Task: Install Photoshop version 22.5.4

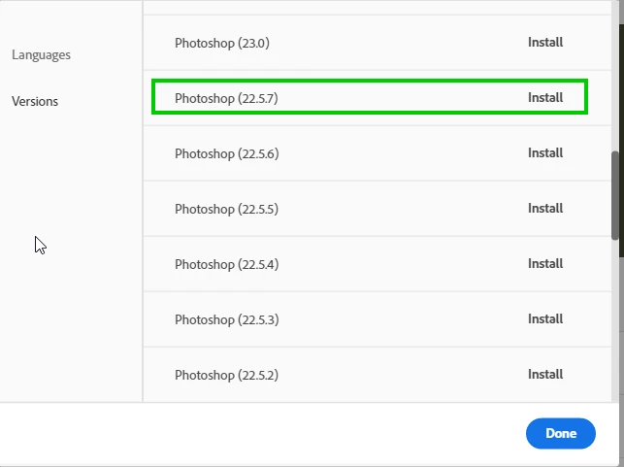Action: (x=545, y=264)
